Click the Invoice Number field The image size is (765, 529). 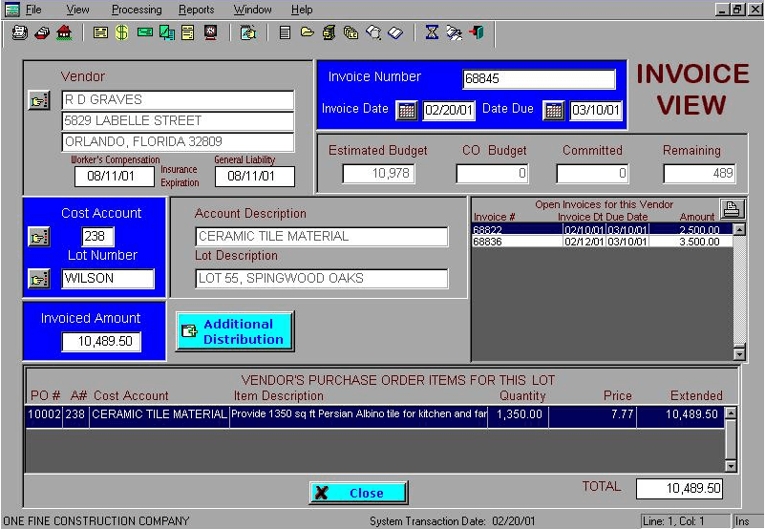[539, 79]
